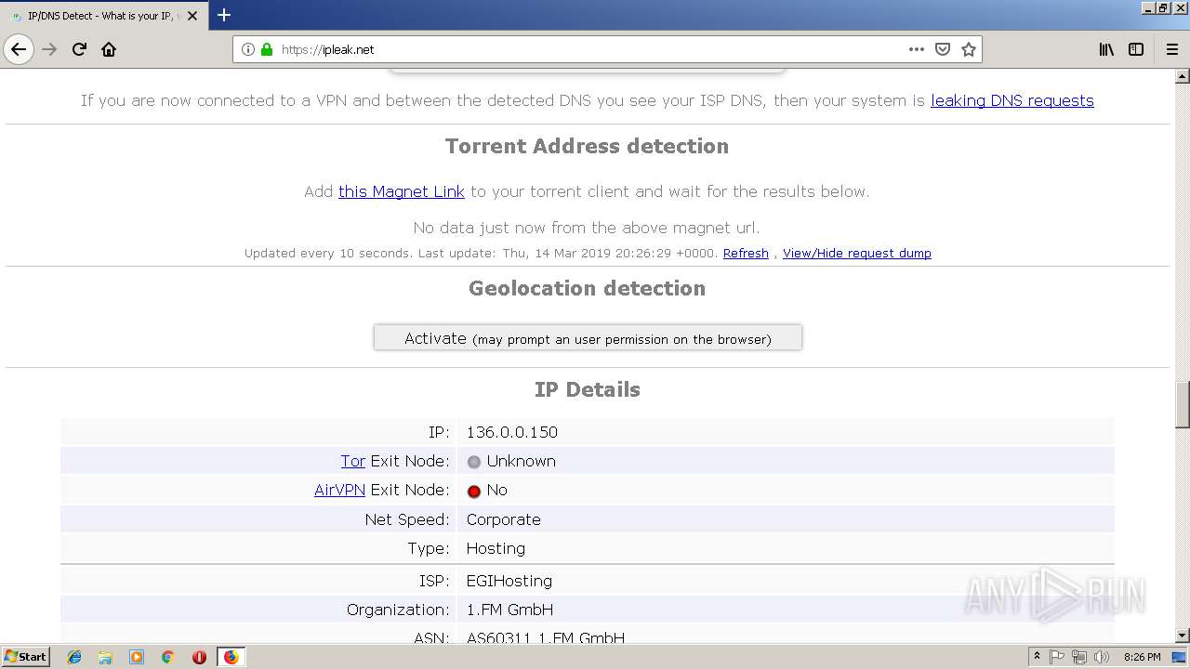Switch to Firefox taskbar button
The height and width of the screenshot is (669, 1190).
[x=231, y=657]
